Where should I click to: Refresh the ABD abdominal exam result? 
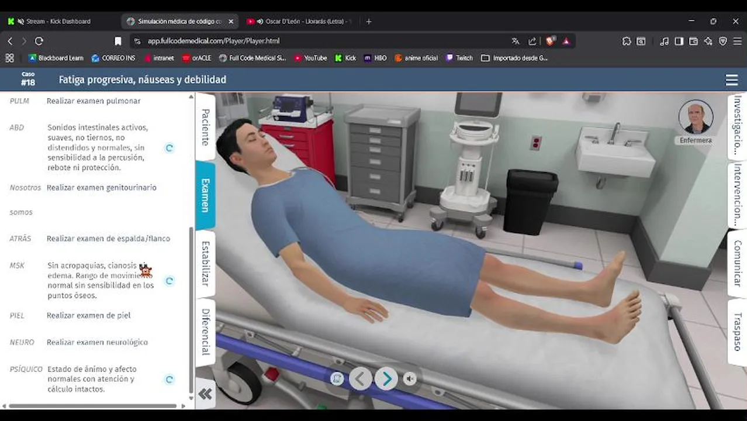(x=170, y=148)
